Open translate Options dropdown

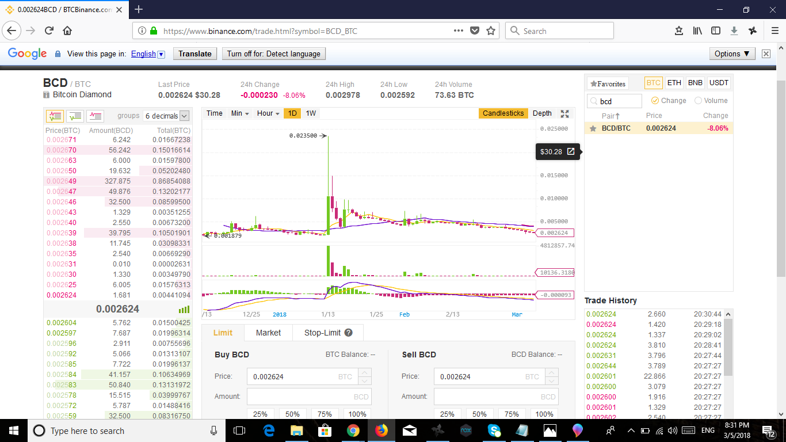(x=732, y=54)
